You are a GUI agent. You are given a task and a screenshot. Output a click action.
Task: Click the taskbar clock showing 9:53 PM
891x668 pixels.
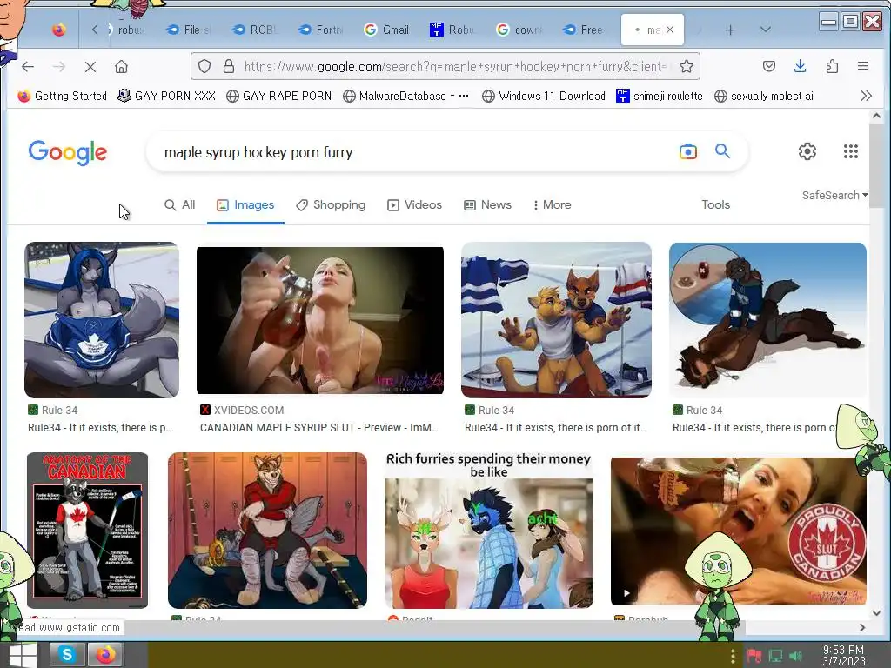point(843,656)
